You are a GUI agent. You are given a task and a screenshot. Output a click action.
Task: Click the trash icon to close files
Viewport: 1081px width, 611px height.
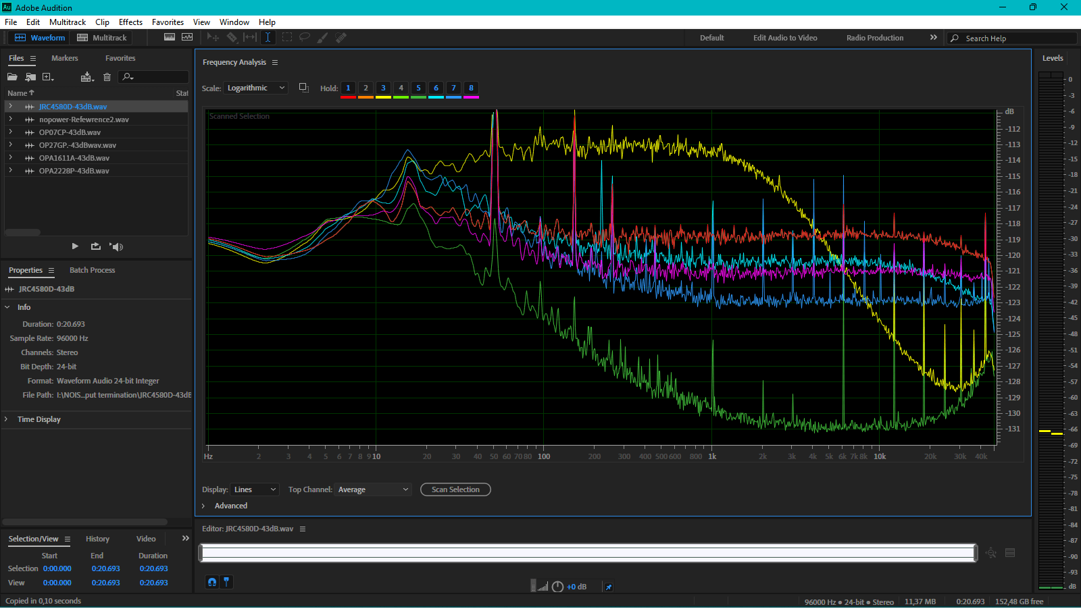(107, 77)
